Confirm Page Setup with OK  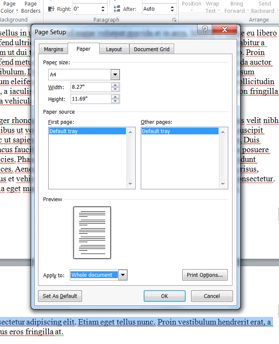pos(164,296)
